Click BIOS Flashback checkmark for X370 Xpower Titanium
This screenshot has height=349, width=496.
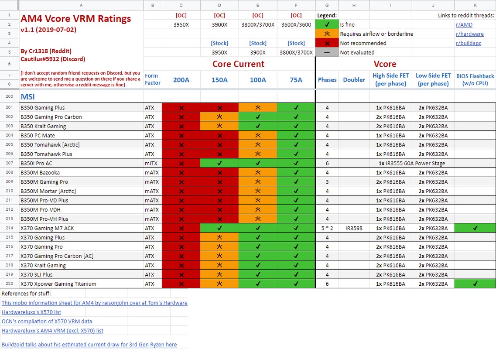475,284
